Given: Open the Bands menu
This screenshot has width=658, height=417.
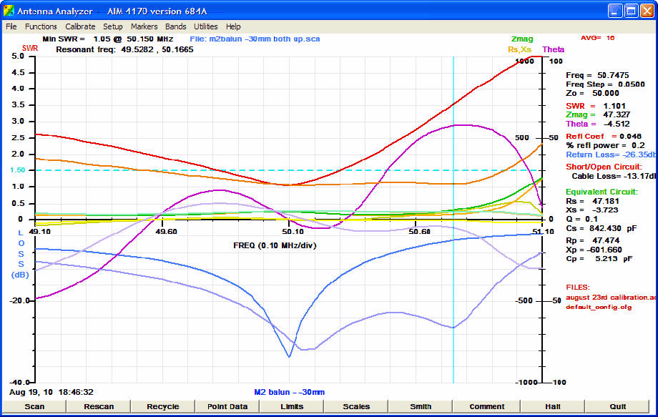Looking at the screenshot, I should tap(175, 26).
